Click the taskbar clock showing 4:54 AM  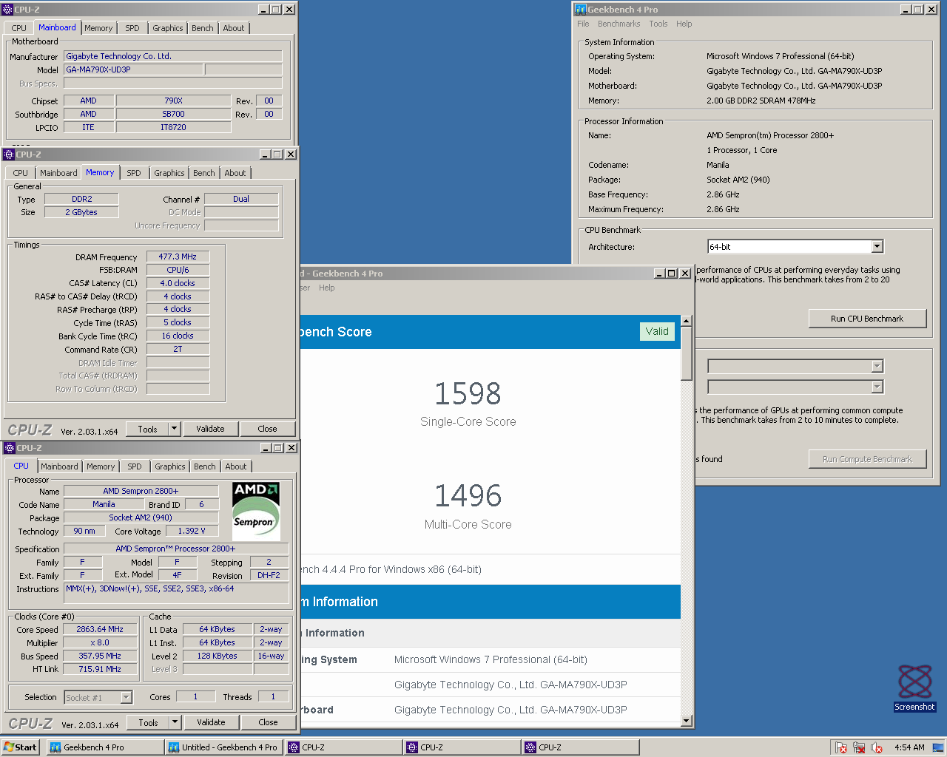(x=909, y=747)
